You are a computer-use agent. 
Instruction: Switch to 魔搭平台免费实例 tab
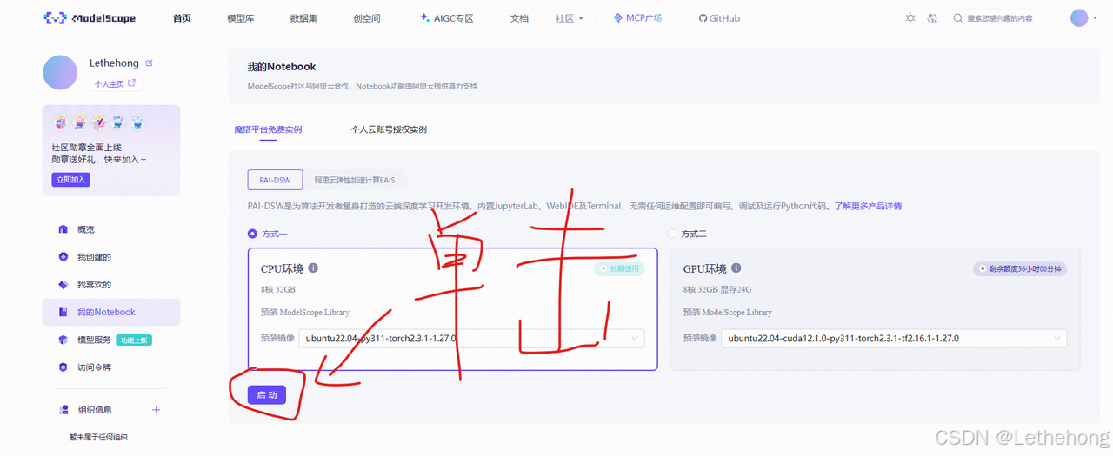click(268, 129)
